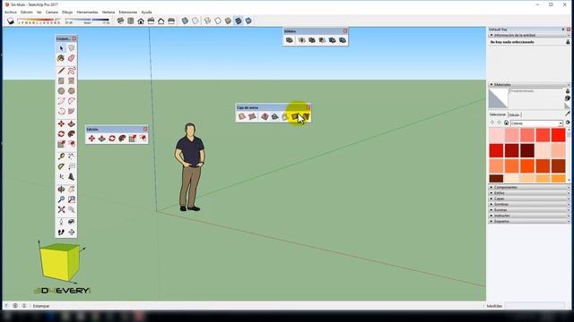Toggle shadows display button
This screenshot has height=322, width=574.
coord(11,21)
